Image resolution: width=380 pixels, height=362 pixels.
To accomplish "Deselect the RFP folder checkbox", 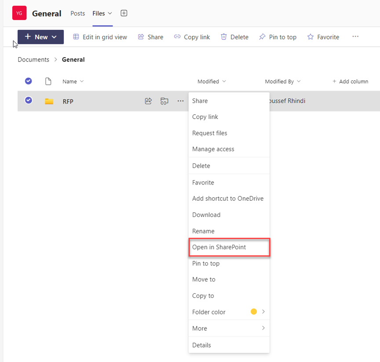I will pyautogui.click(x=29, y=101).
